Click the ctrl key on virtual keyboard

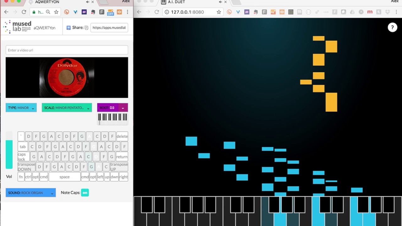tap(28, 177)
